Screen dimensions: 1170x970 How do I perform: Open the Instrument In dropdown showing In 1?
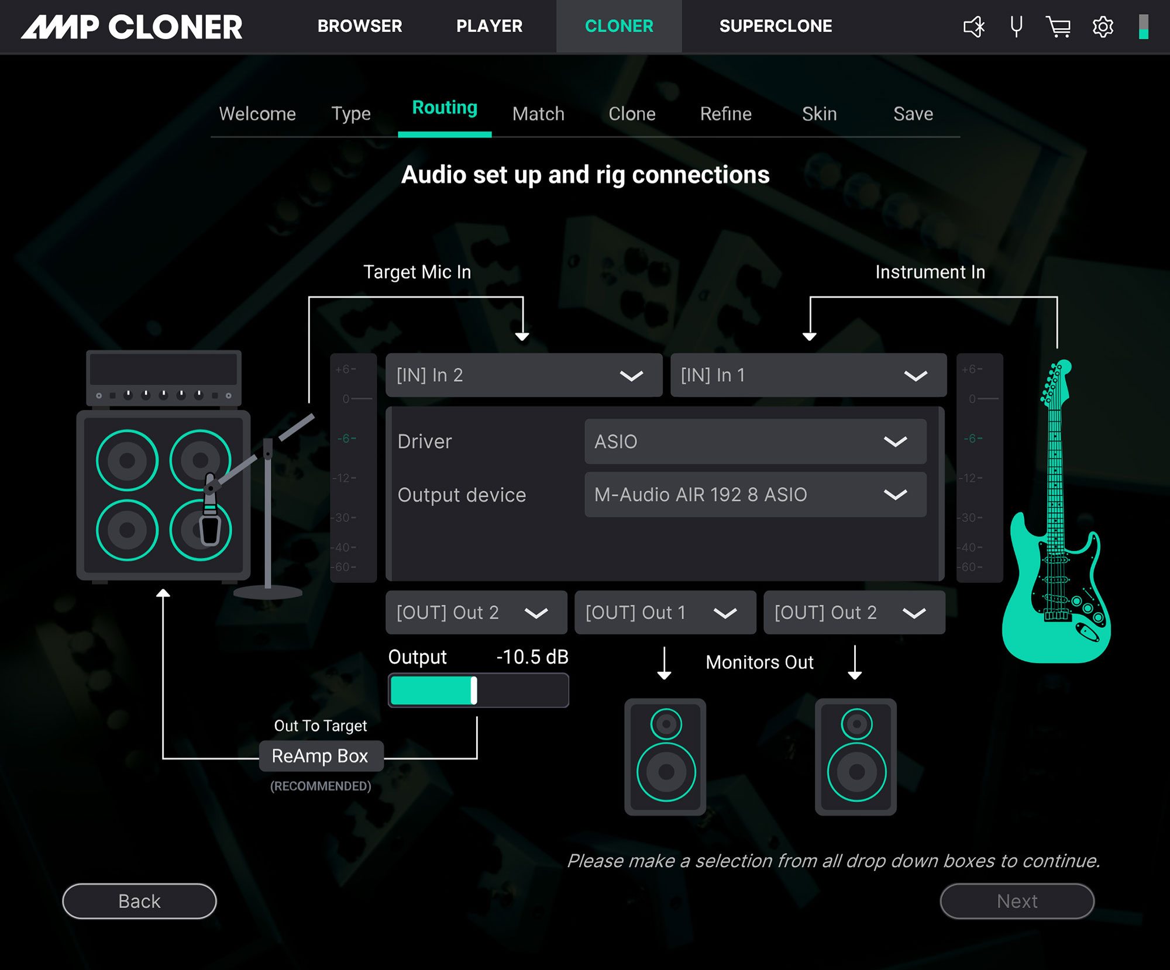(808, 375)
